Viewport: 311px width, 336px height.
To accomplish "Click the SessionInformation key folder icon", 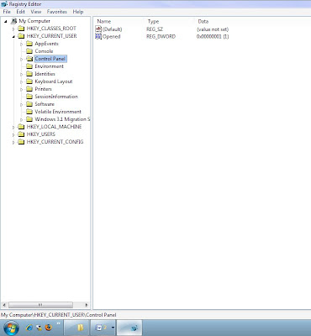I will click(29, 97).
